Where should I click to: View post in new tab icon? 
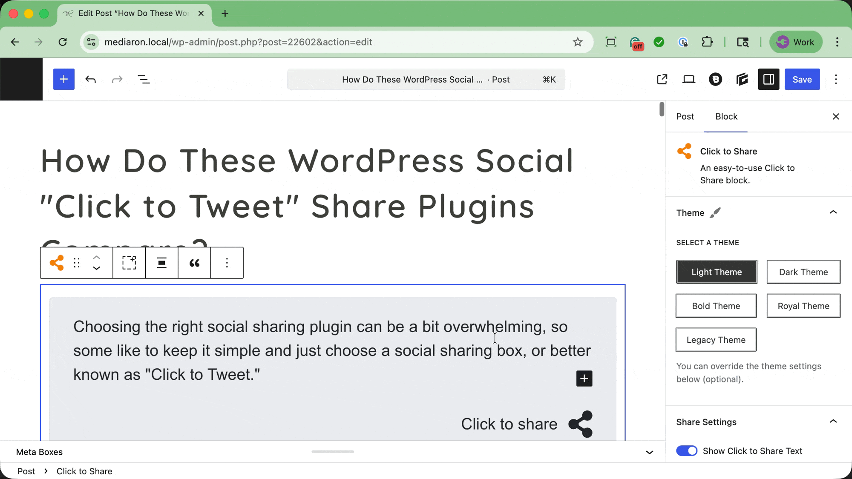[x=662, y=79]
